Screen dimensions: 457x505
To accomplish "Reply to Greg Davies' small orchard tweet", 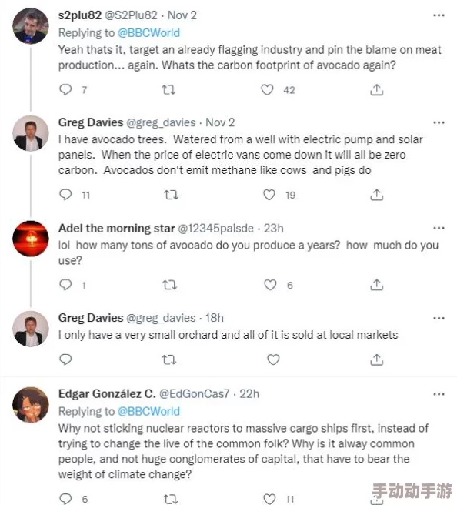I will tap(65, 359).
